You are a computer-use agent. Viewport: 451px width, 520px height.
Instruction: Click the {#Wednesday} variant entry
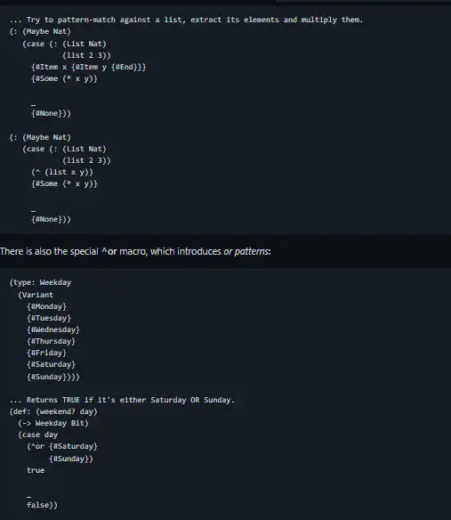53,329
